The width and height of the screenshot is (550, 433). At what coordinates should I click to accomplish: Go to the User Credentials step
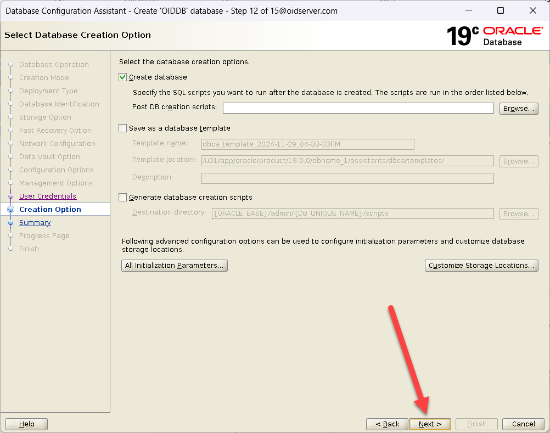[x=48, y=196]
